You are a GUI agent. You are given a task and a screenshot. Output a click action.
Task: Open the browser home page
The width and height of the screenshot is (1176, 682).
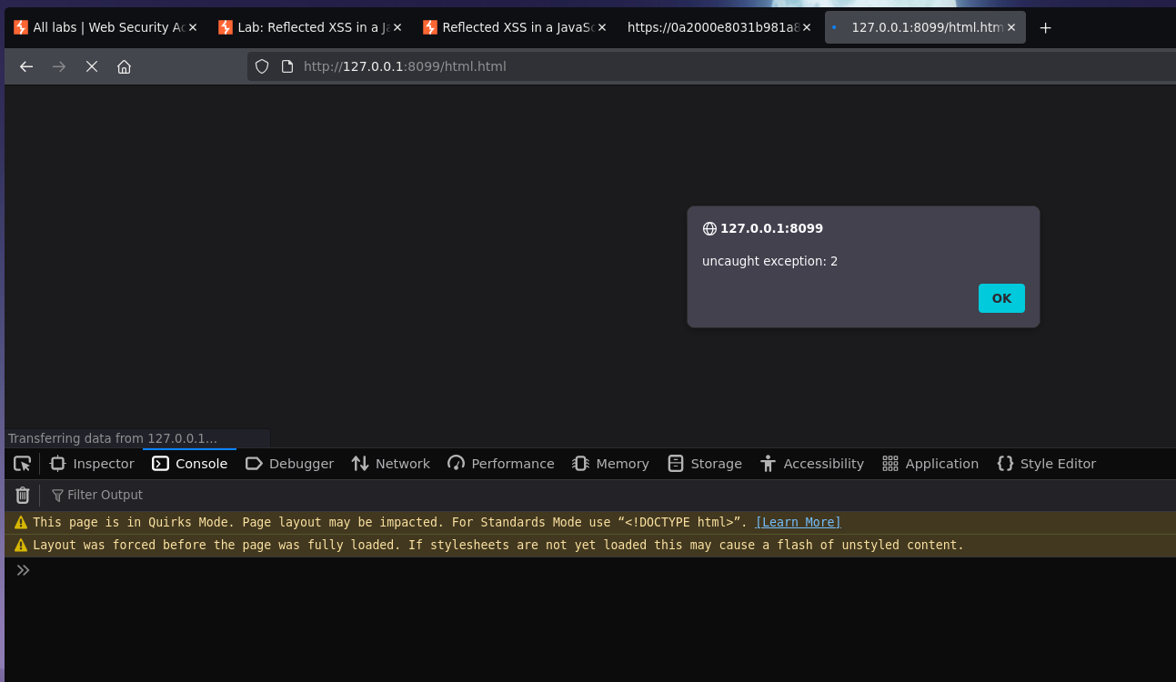coord(125,66)
